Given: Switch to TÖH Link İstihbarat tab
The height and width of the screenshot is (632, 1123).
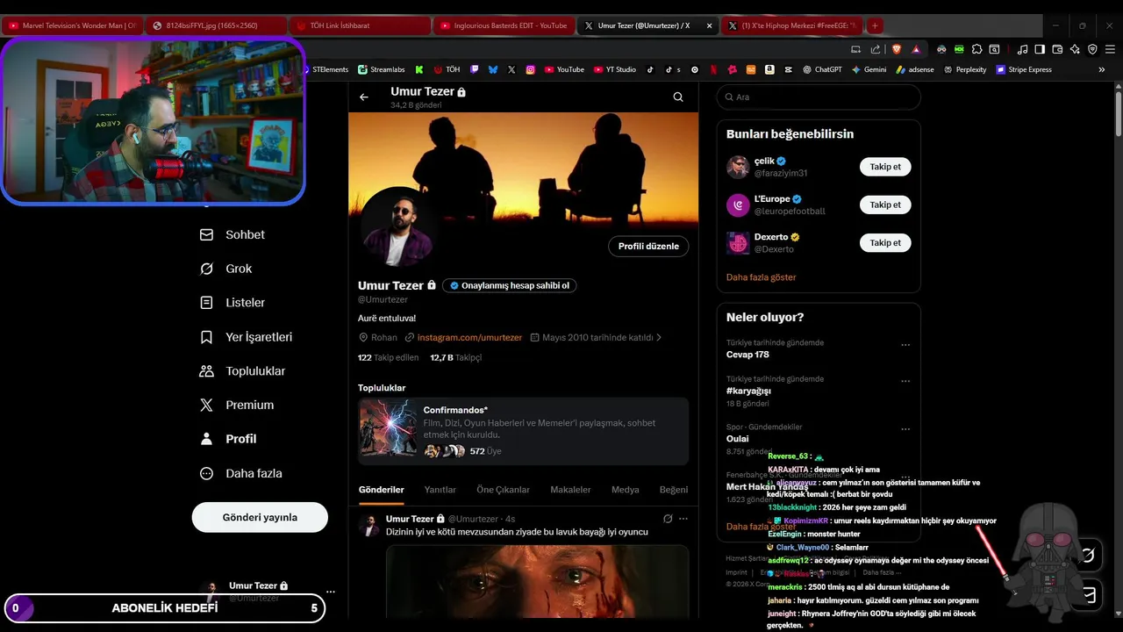Looking at the screenshot, I should (360, 25).
